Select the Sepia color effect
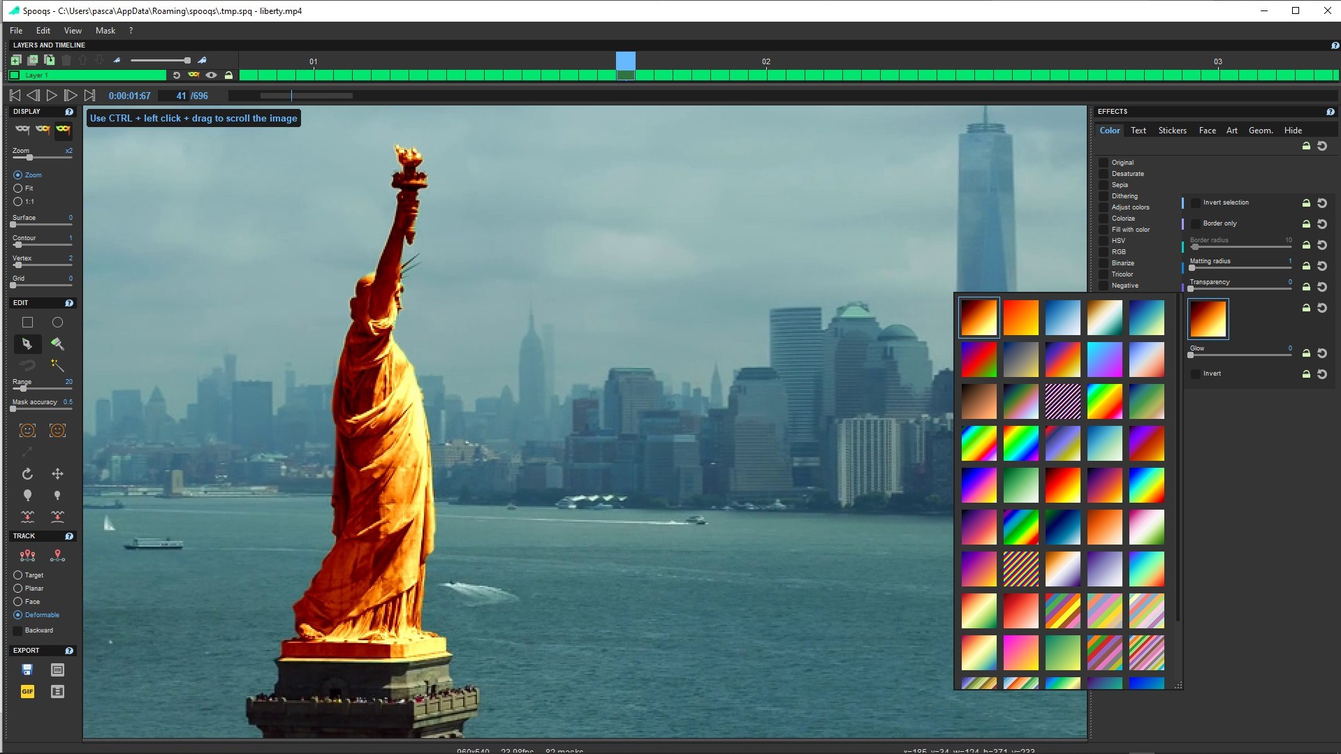 pos(1120,185)
